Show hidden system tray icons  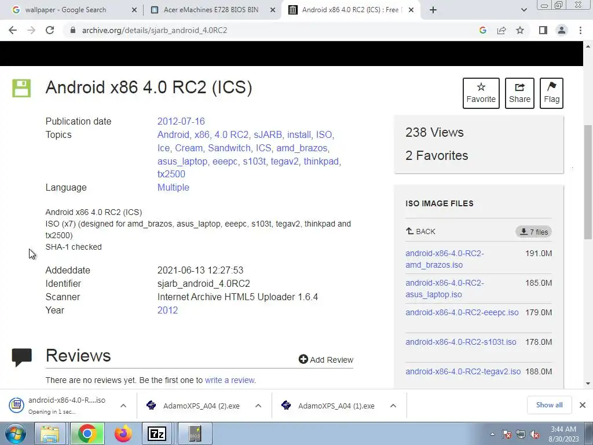tap(492, 434)
